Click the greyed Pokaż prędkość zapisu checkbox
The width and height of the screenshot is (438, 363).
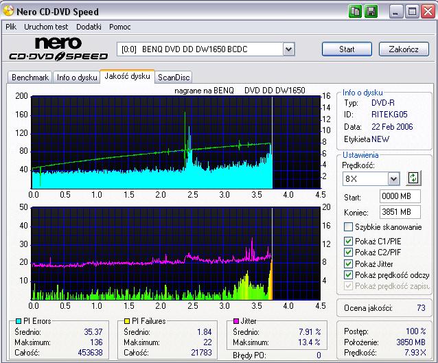[x=348, y=286]
